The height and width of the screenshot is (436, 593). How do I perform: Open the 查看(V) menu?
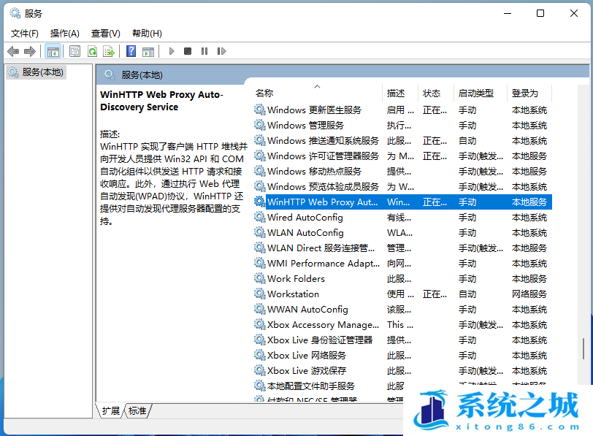(105, 33)
